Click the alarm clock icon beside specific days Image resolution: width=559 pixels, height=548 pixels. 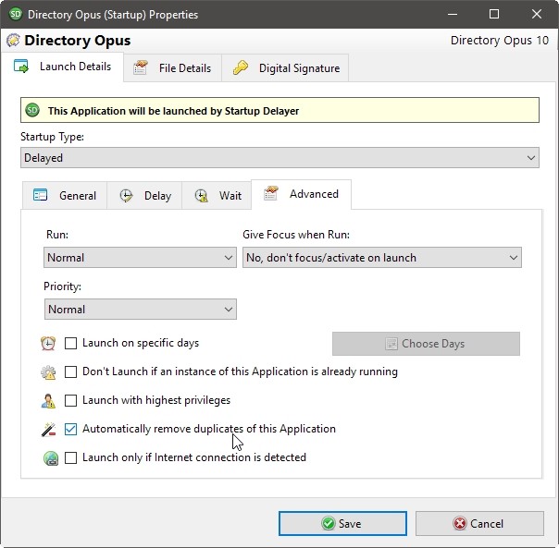coord(48,343)
